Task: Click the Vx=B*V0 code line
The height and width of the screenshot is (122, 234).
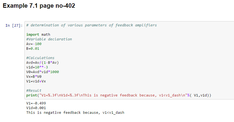Action: [34, 76]
